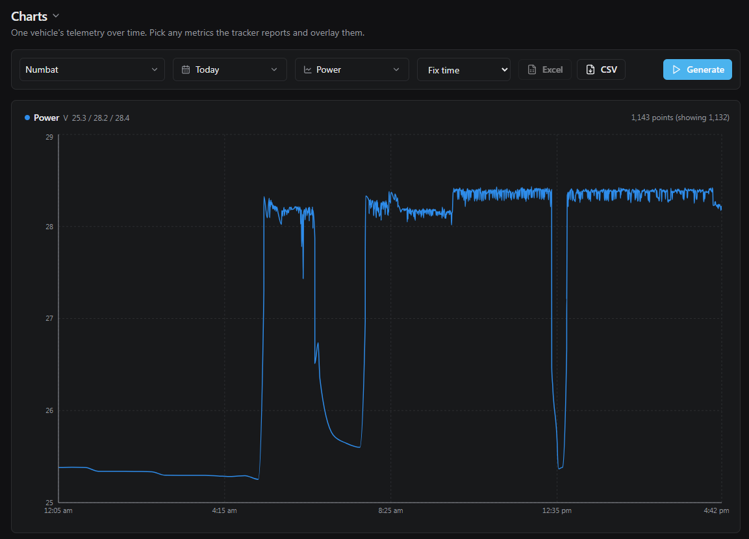Click the file download icon on CSV
The width and height of the screenshot is (749, 539).
[x=590, y=69]
